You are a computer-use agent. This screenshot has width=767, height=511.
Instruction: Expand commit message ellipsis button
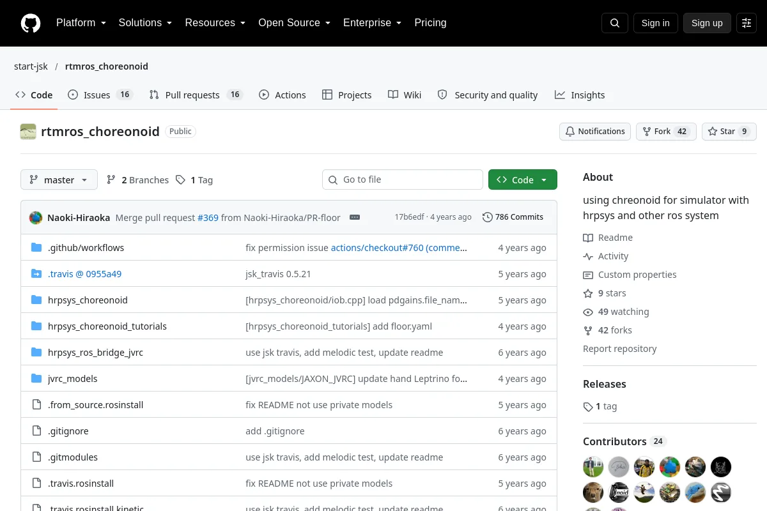[x=355, y=217]
